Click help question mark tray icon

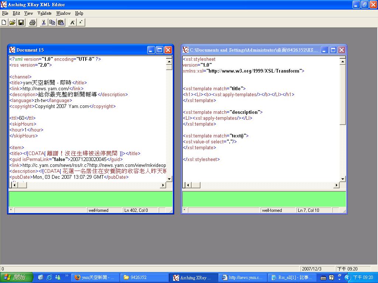tap(331, 278)
